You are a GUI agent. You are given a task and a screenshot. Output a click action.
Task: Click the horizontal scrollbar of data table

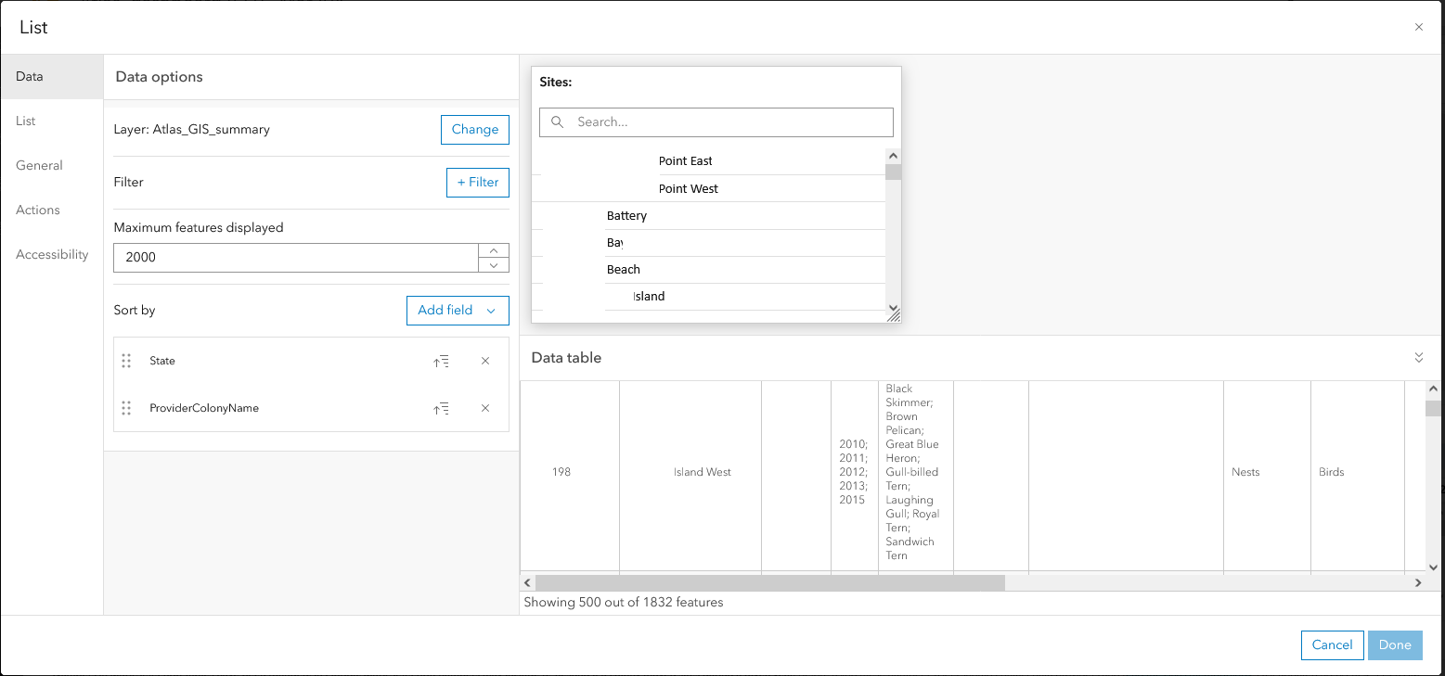coord(770,583)
